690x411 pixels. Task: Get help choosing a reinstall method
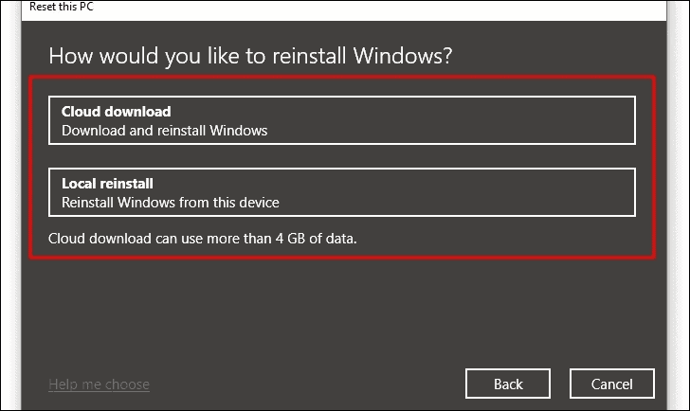(x=99, y=384)
